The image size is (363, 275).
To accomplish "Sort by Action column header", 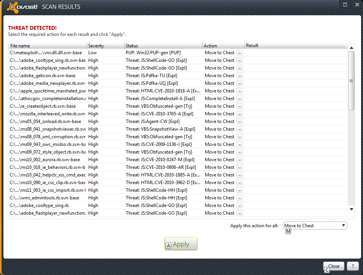I will tap(224, 45).
